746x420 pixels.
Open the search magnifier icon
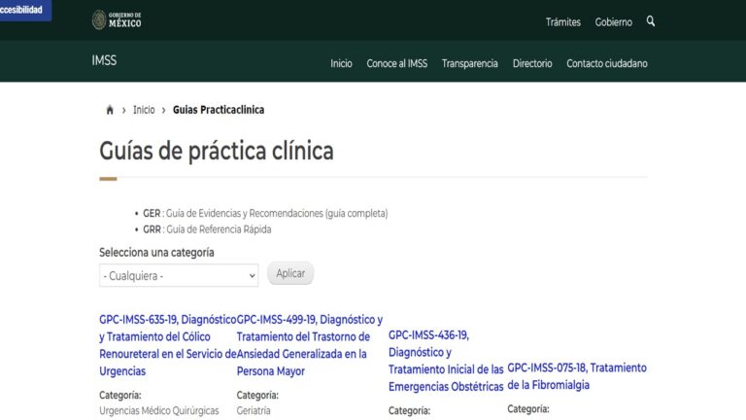(x=651, y=21)
